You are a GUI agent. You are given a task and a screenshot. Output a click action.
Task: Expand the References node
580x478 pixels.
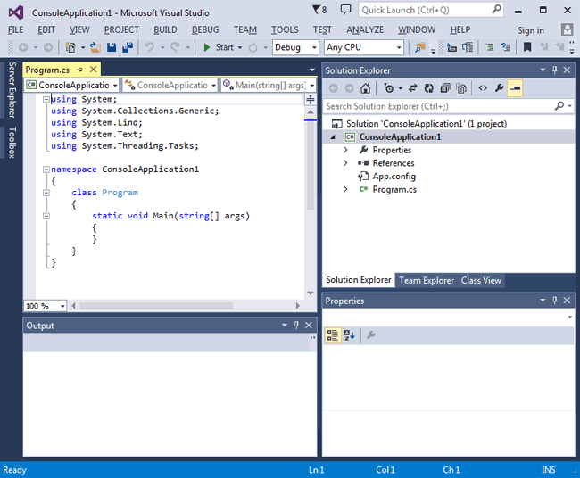tap(345, 163)
